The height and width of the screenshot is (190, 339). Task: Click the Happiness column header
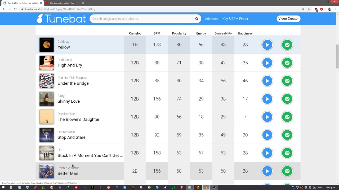[245, 34]
